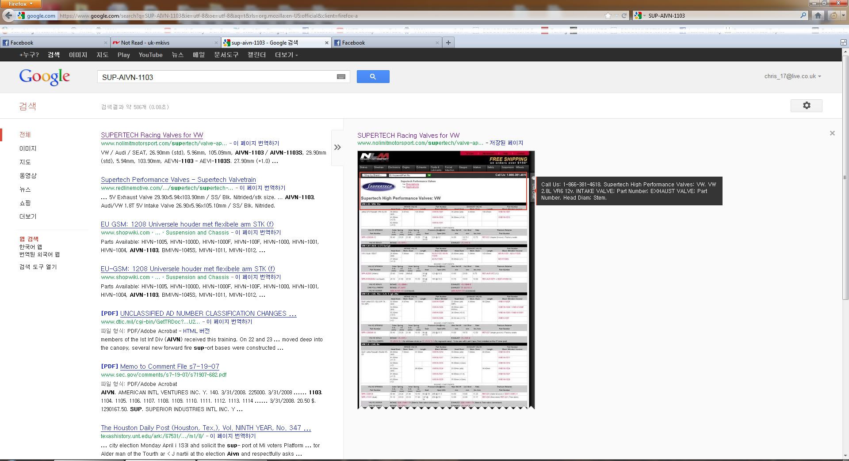Expand the Firefox application menu
The width and height of the screenshot is (849, 461).
tap(20, 4)
